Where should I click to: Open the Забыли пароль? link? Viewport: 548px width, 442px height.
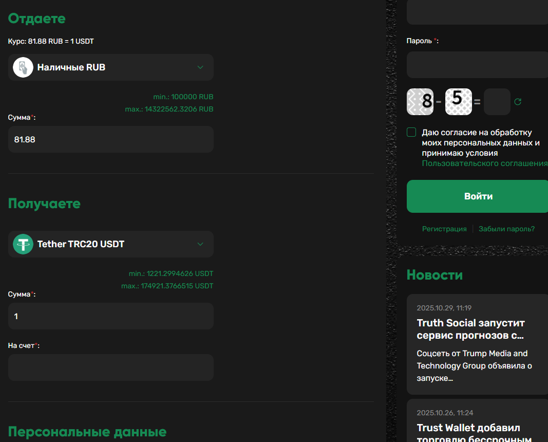506,229
